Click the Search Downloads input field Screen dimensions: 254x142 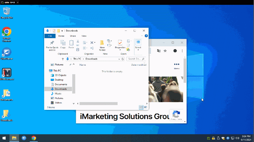[134, 59]
